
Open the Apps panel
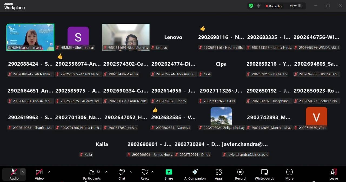[x=218, y=174]
